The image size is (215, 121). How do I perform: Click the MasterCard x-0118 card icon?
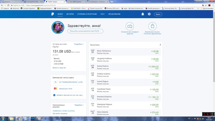[x=55, y=89]
